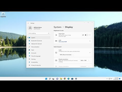122x92 pixels.
Task: Open Network & internet settings
Action: tap(39, 44)
